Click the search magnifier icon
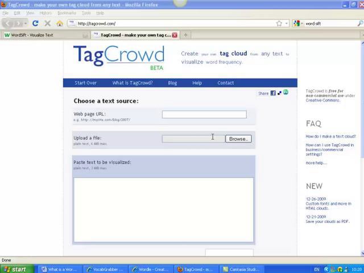364x273 pixels. pos(360,23)
